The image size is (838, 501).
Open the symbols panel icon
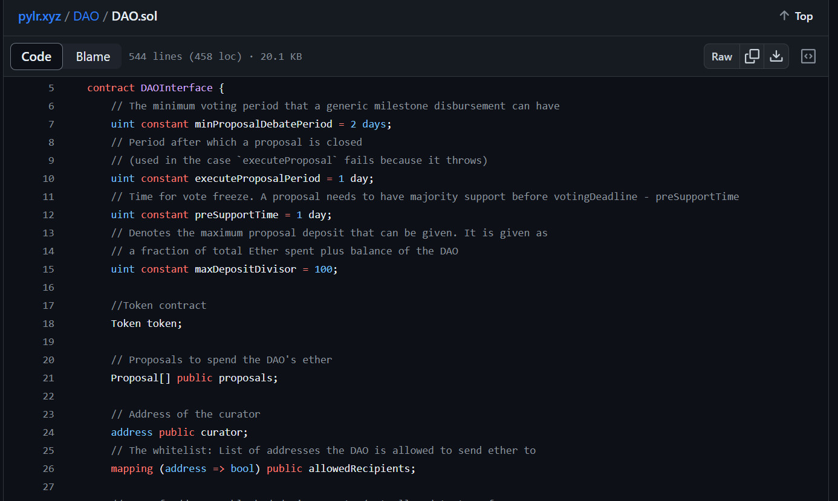click(x=808, y=57)
